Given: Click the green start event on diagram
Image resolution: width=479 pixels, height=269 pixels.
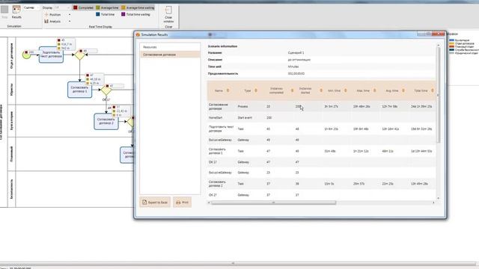Looking at the screenshot, I should coord(27,55).
